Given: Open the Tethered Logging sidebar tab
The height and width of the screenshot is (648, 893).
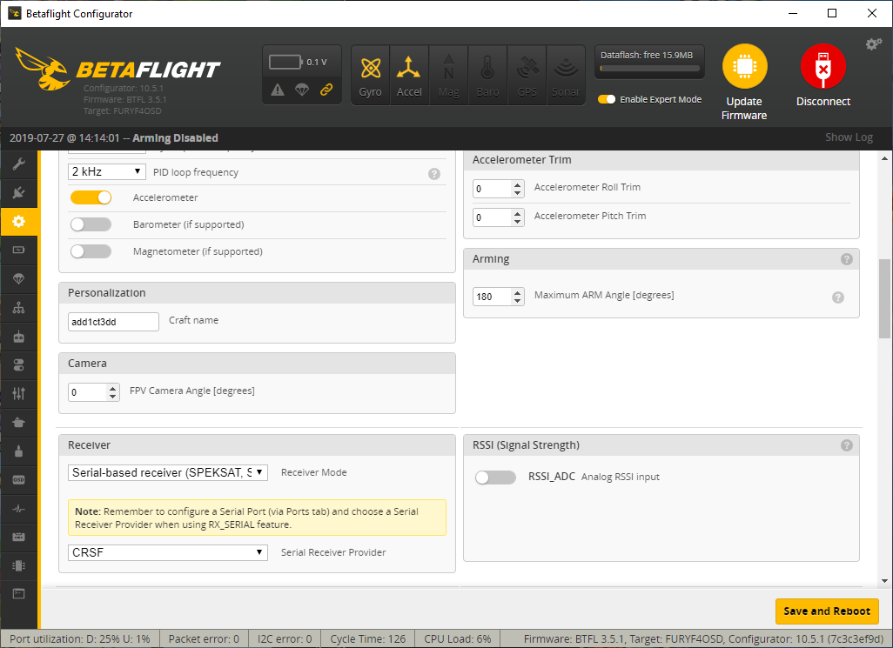Looking at the screenshot, I should [x=19, y=537].
